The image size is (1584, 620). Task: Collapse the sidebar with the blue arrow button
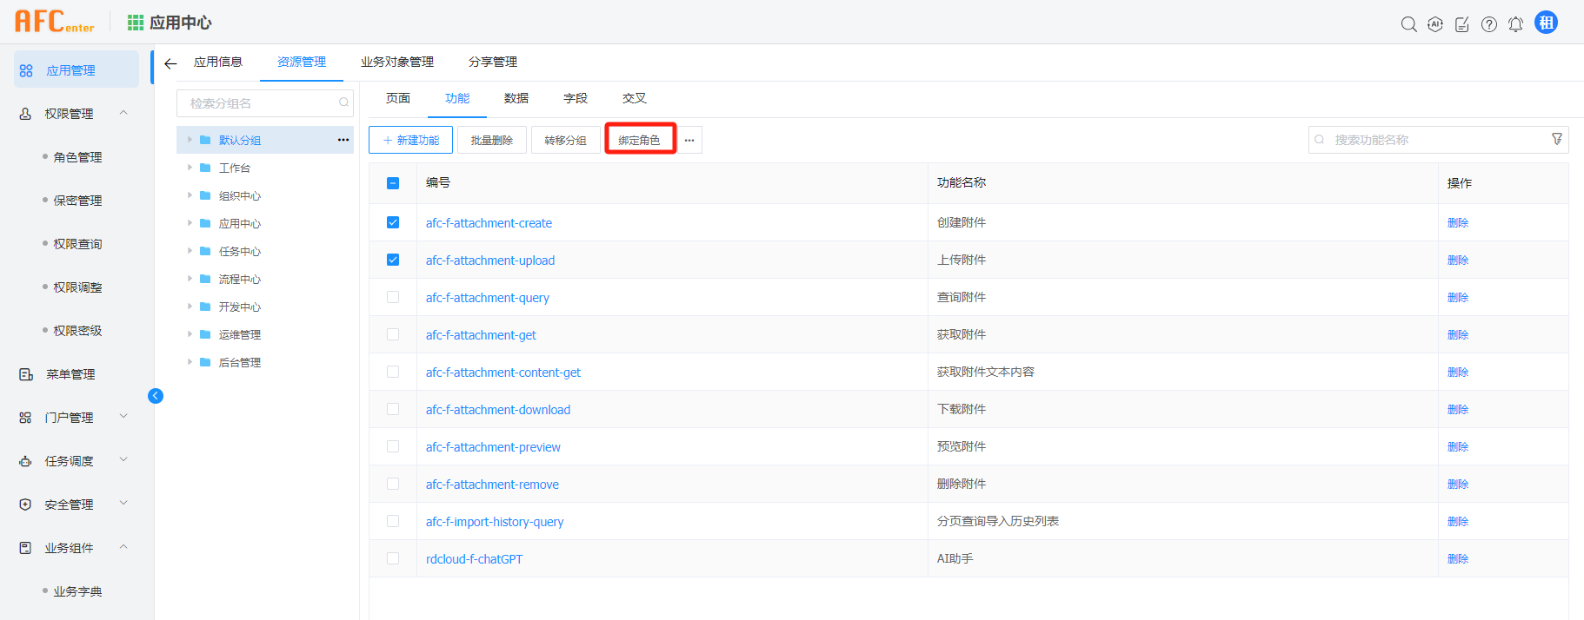(156, 396)
